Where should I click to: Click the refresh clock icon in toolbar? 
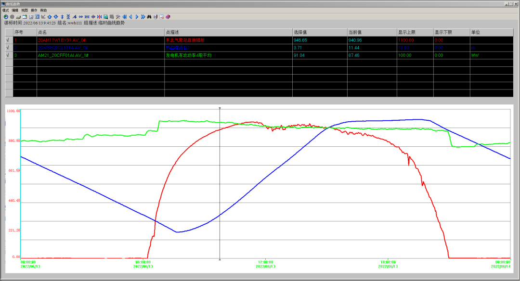(x=6, y=16)
